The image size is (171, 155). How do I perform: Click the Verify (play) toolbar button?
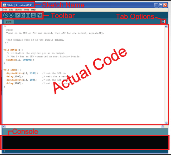point(6,15)
